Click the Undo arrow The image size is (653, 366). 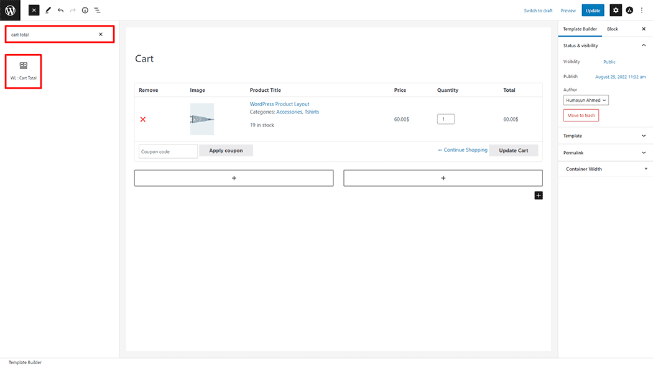60,11
